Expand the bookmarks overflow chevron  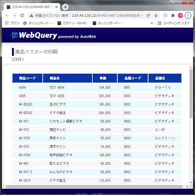[152, 23]
